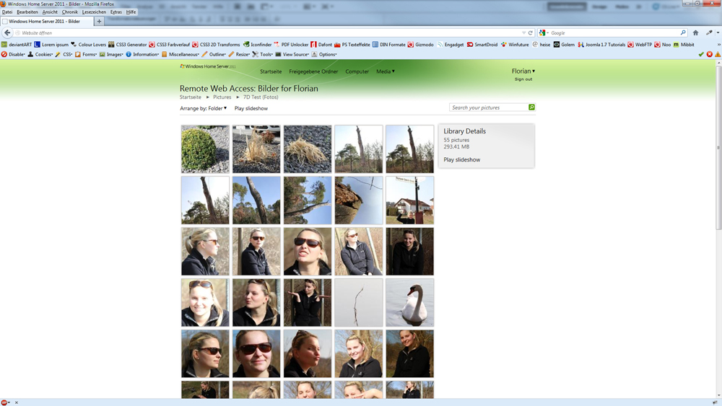Click the page vertical scrollbar thumb

click(x=718, y=148)
